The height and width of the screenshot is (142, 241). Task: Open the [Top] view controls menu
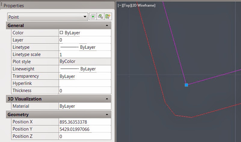[x=127, y=5]
